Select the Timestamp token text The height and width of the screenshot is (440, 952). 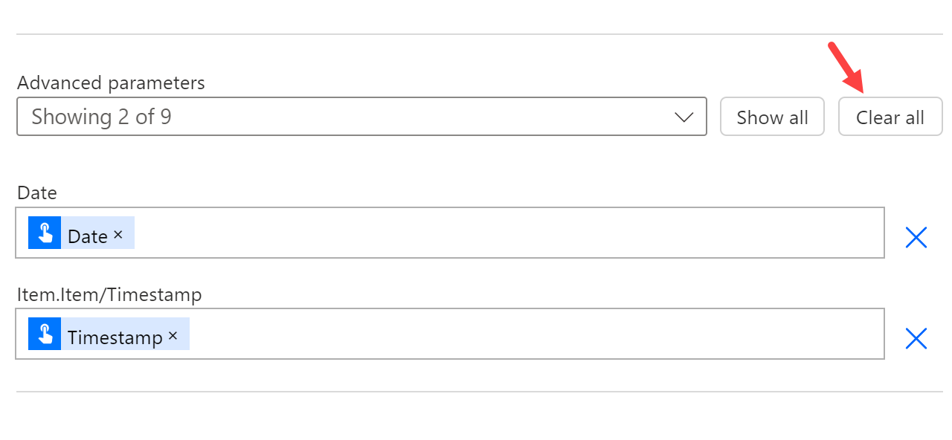coord(115,337)
